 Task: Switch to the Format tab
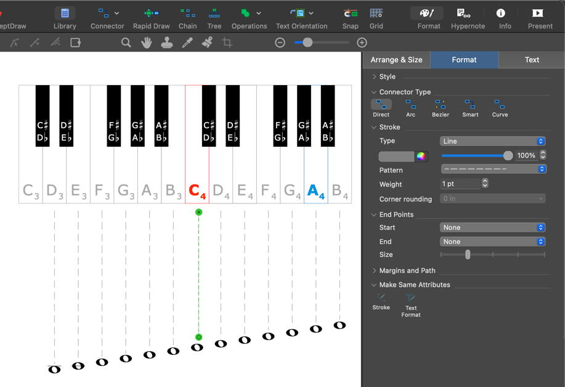coord(464,60)
